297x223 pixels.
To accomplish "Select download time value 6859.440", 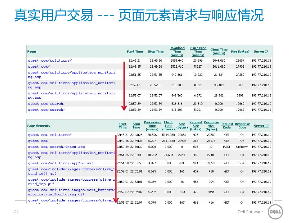I will pyautogui.click(x=177, y=60).
